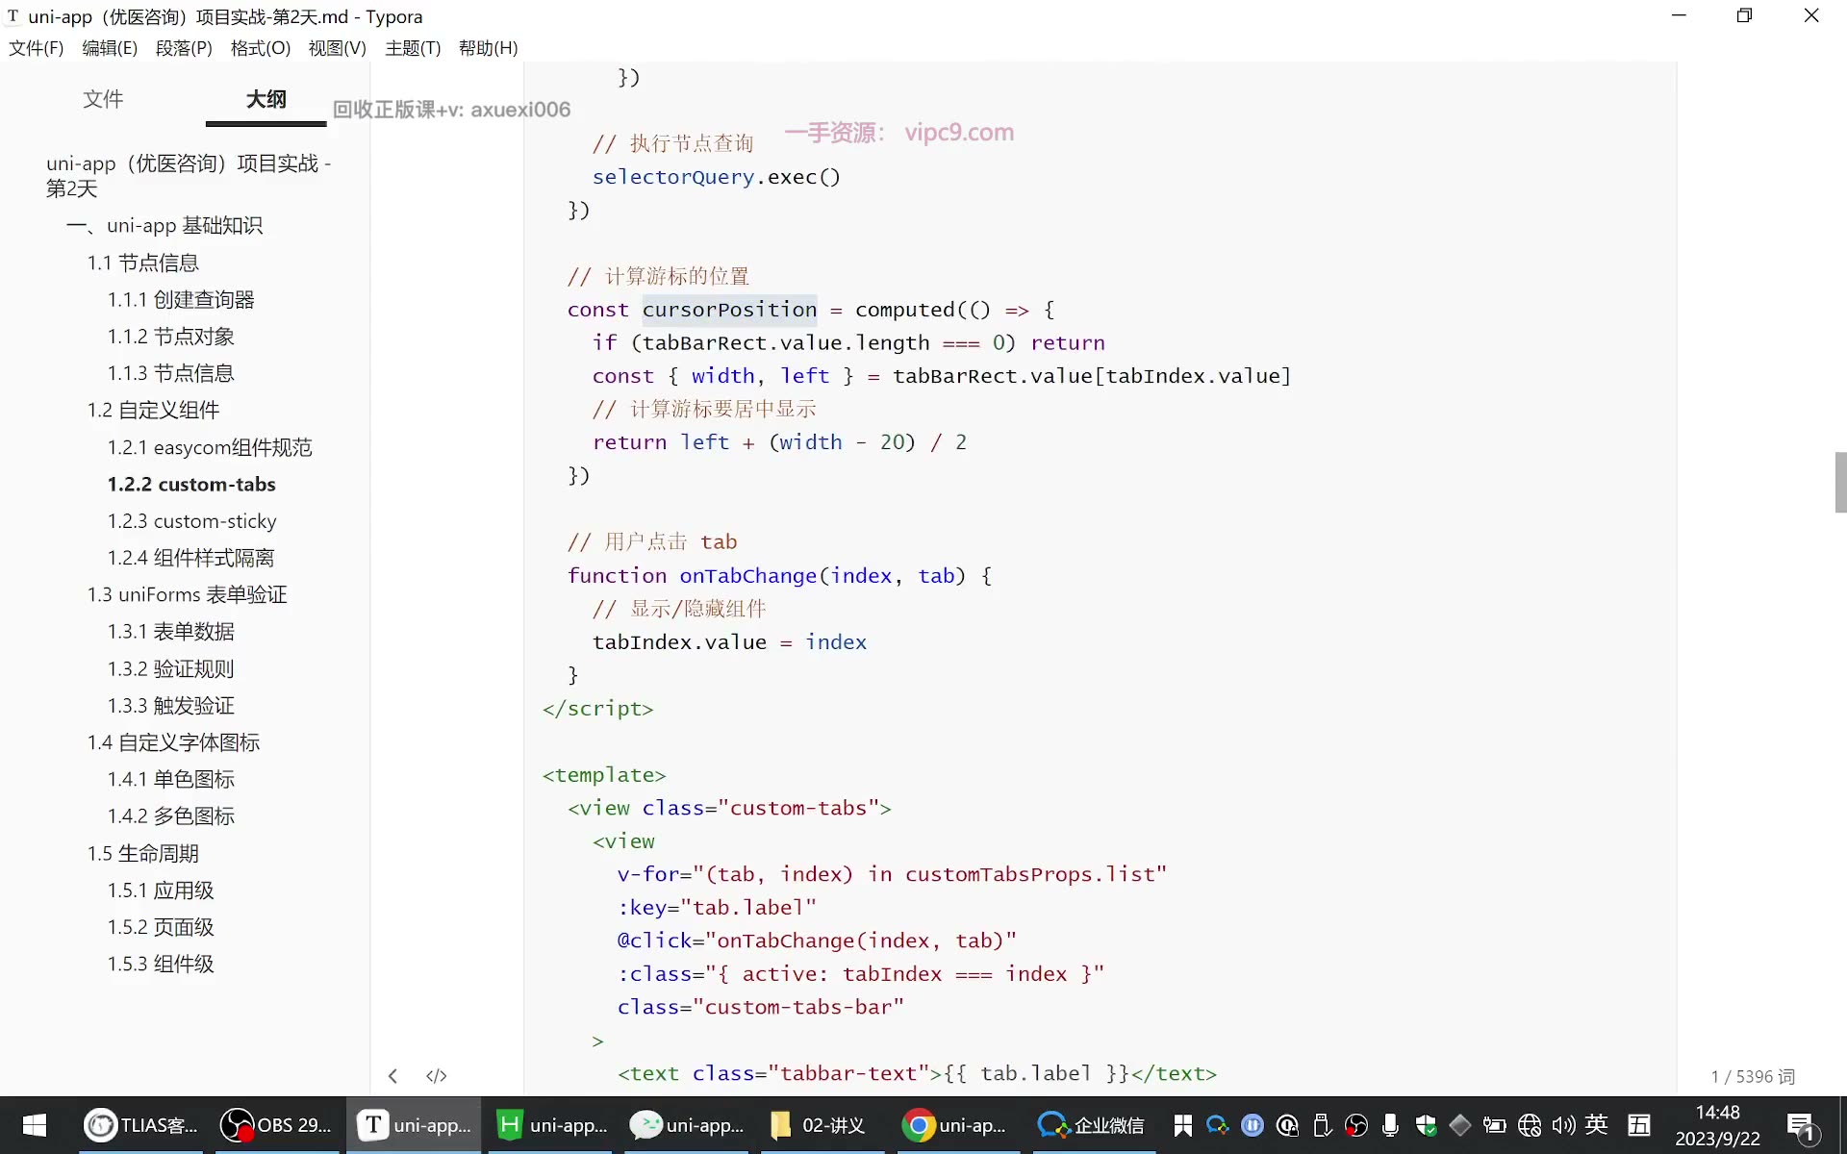This screenshot has width=1847, height=1154.
Task: Select outline heading 1.4.2 多色图标
Action: (171, 816)
